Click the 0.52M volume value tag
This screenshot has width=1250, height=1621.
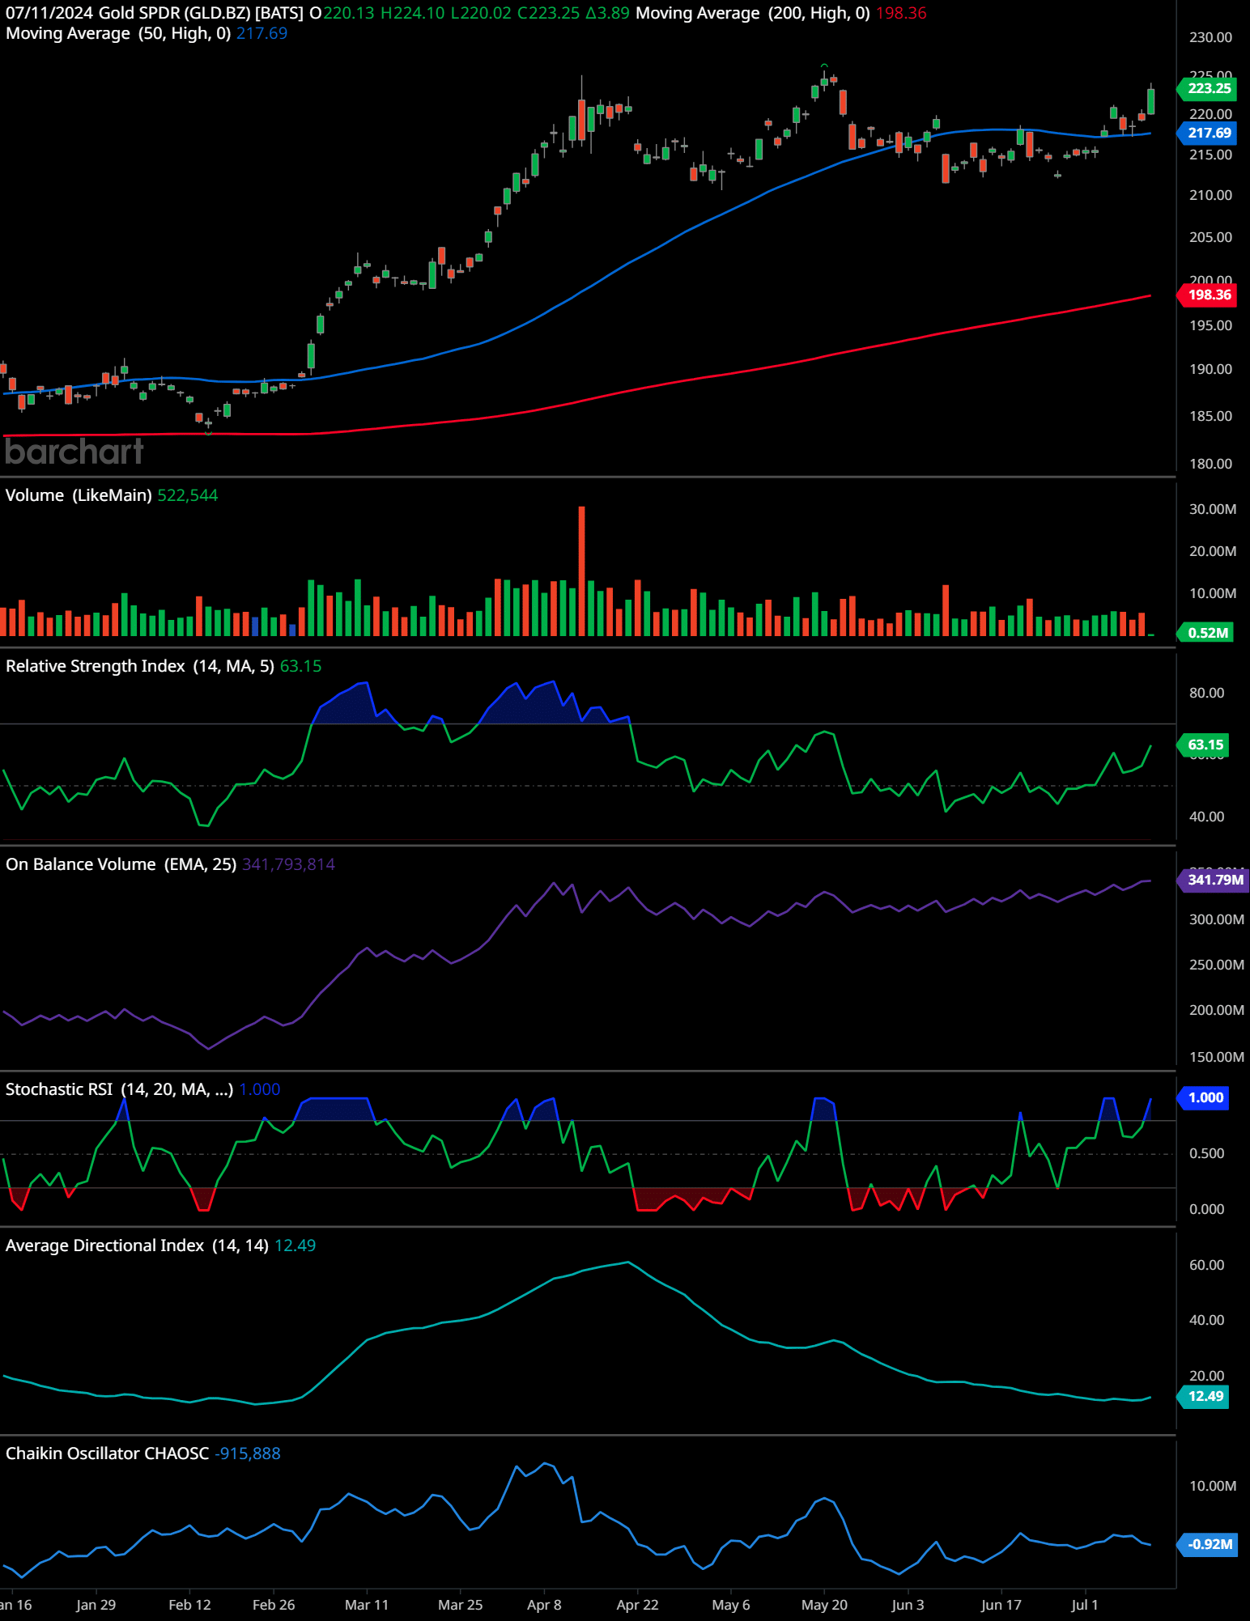[x=1206, y=633]
